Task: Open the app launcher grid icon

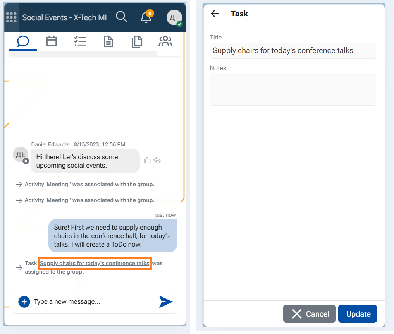Action: (11, 17)
